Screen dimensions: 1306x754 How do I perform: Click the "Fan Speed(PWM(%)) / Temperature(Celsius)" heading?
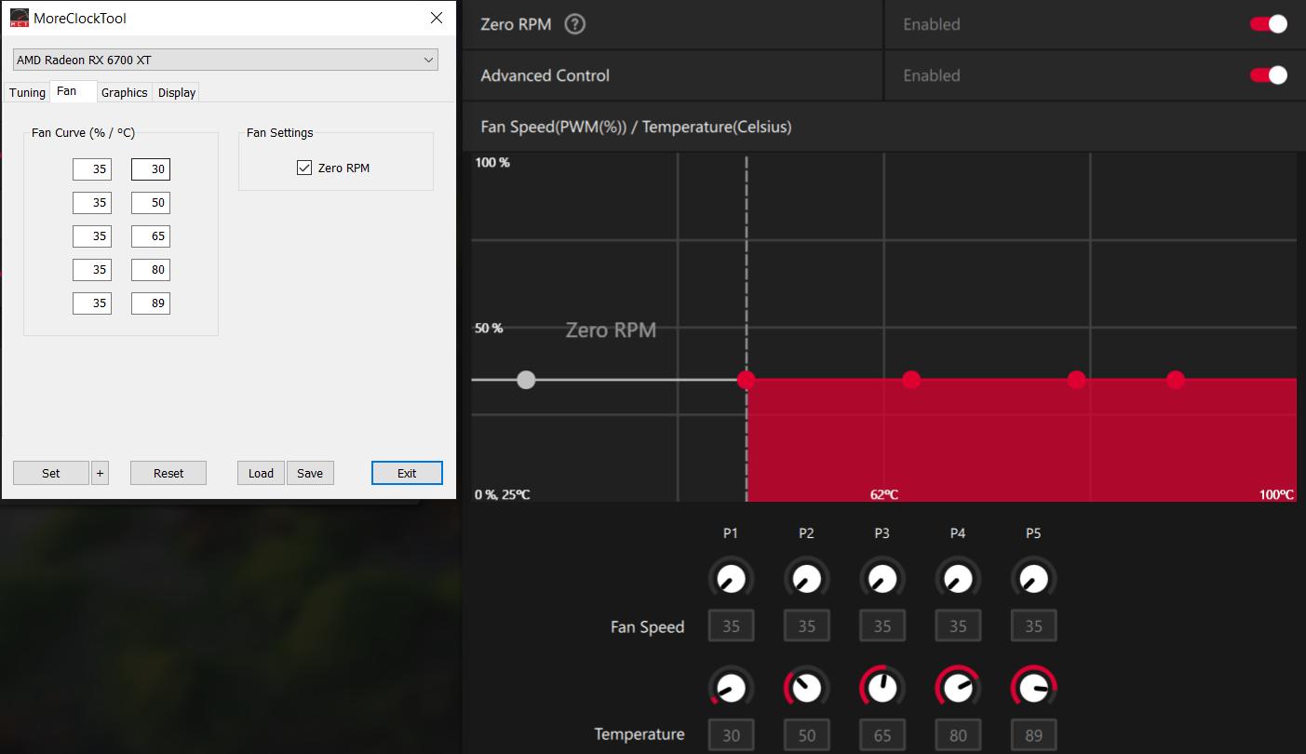636,127
